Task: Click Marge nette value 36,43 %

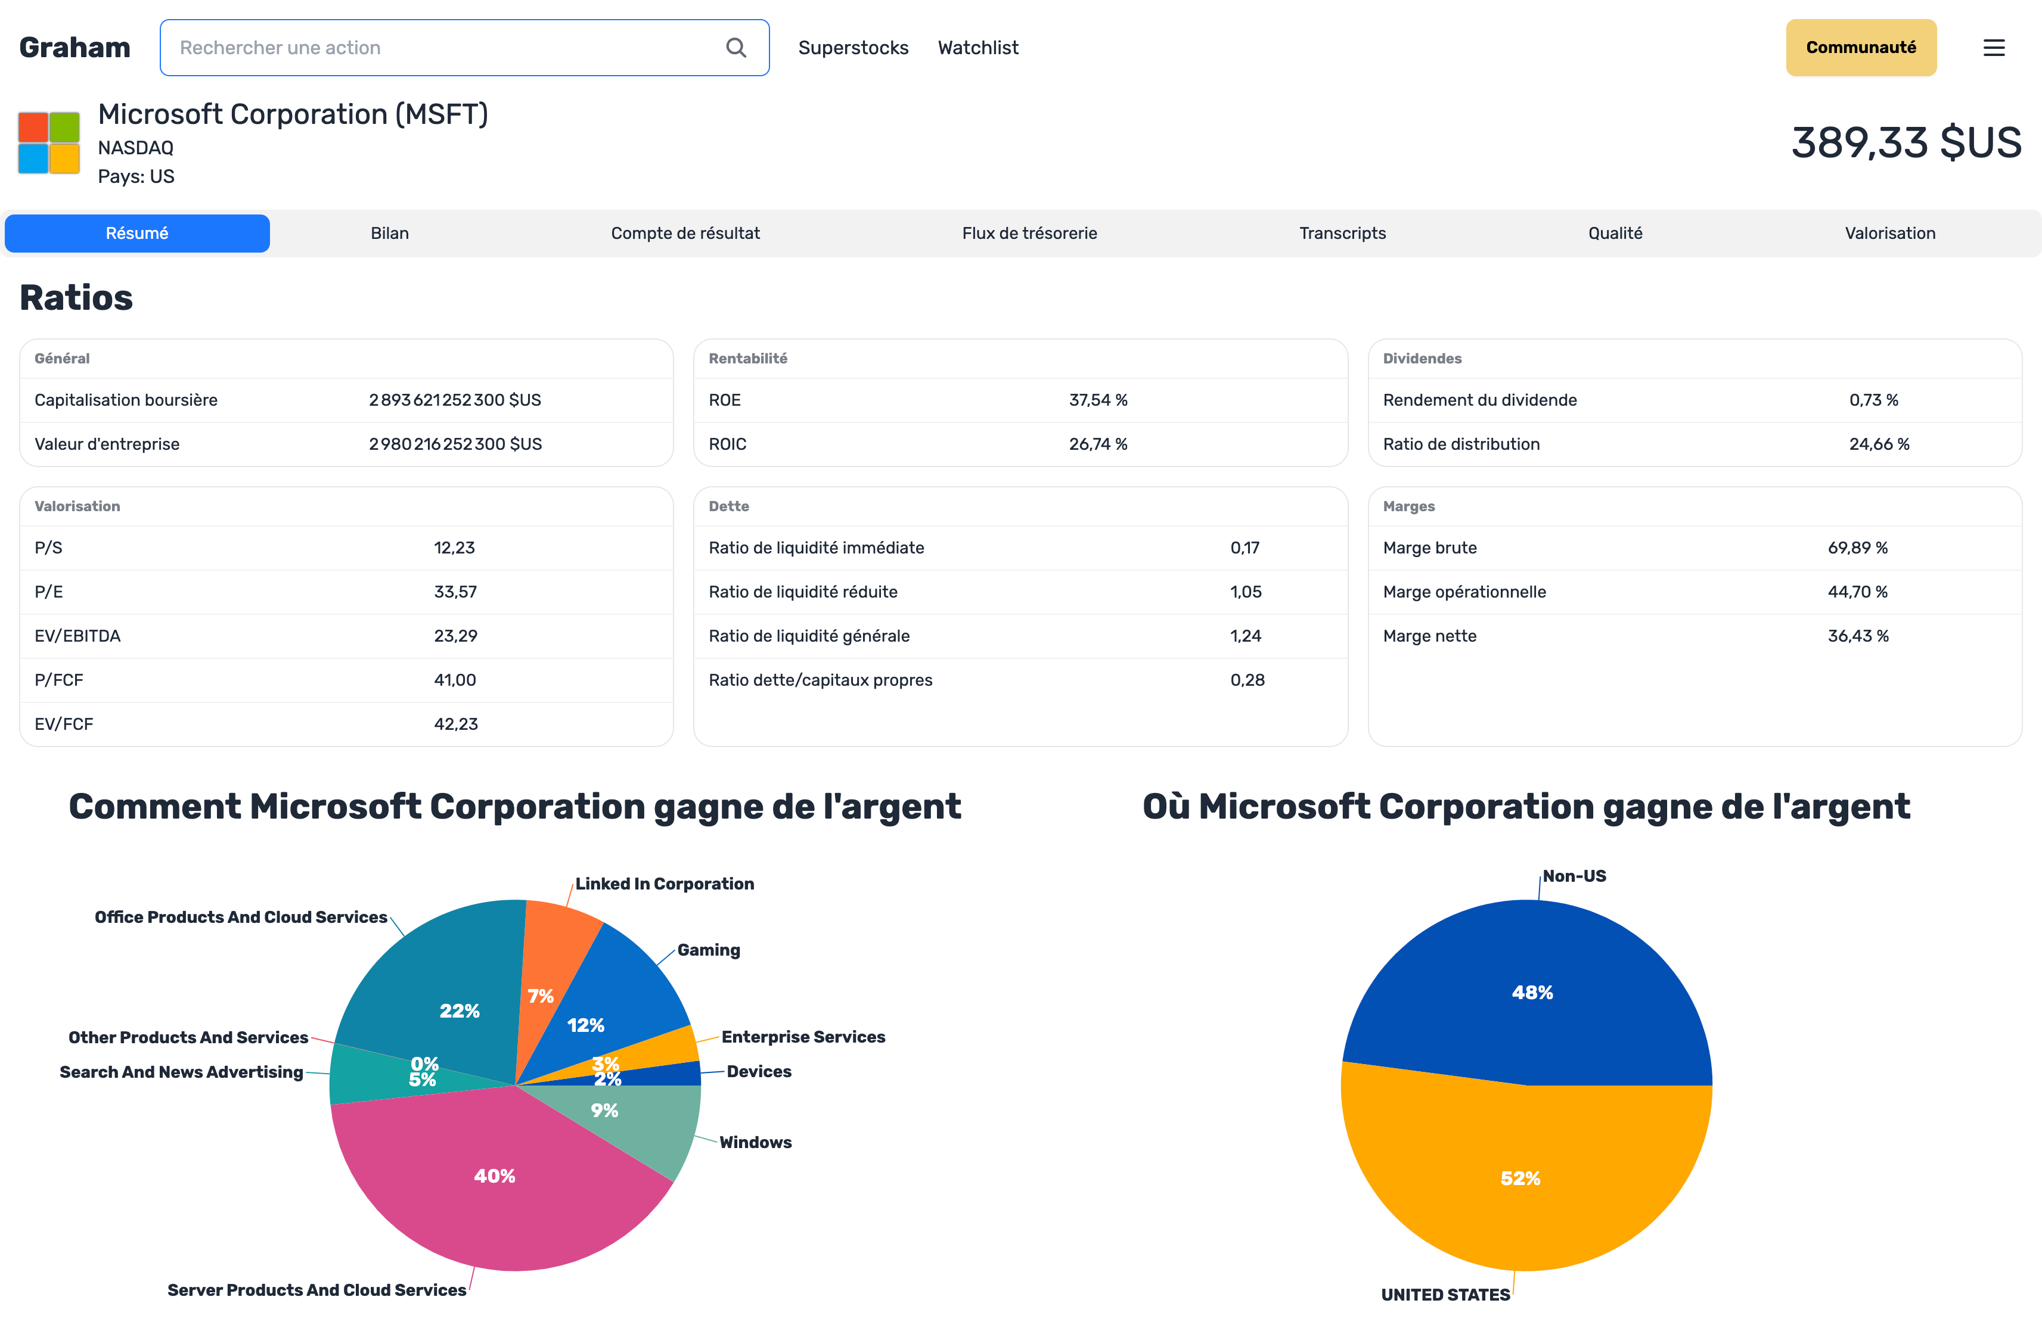Action: [1858, 636]
